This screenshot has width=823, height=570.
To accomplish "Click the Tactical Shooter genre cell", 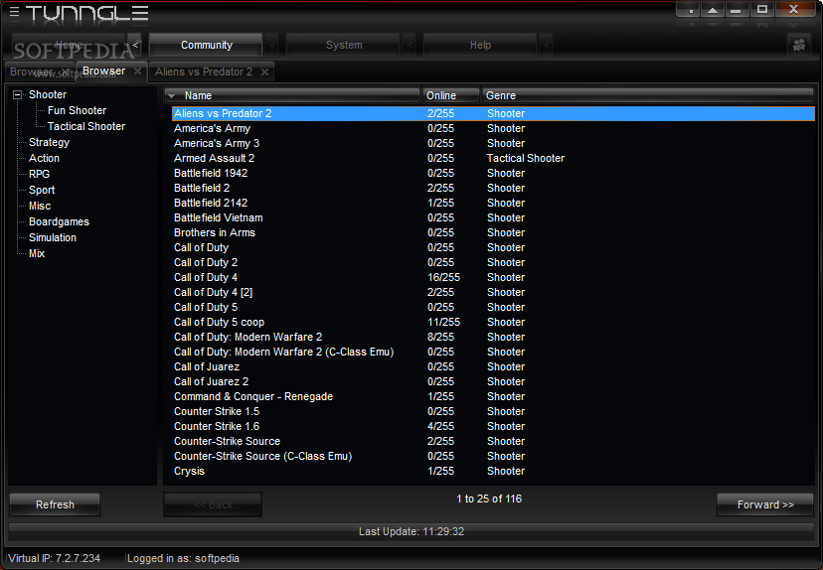I will pyautogui.click(x=526, y=158).
